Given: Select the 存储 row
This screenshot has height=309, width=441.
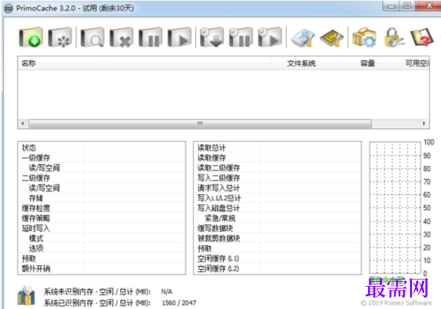Looking at the screenshot, I should pyautogui.click(x=102, y=198).
